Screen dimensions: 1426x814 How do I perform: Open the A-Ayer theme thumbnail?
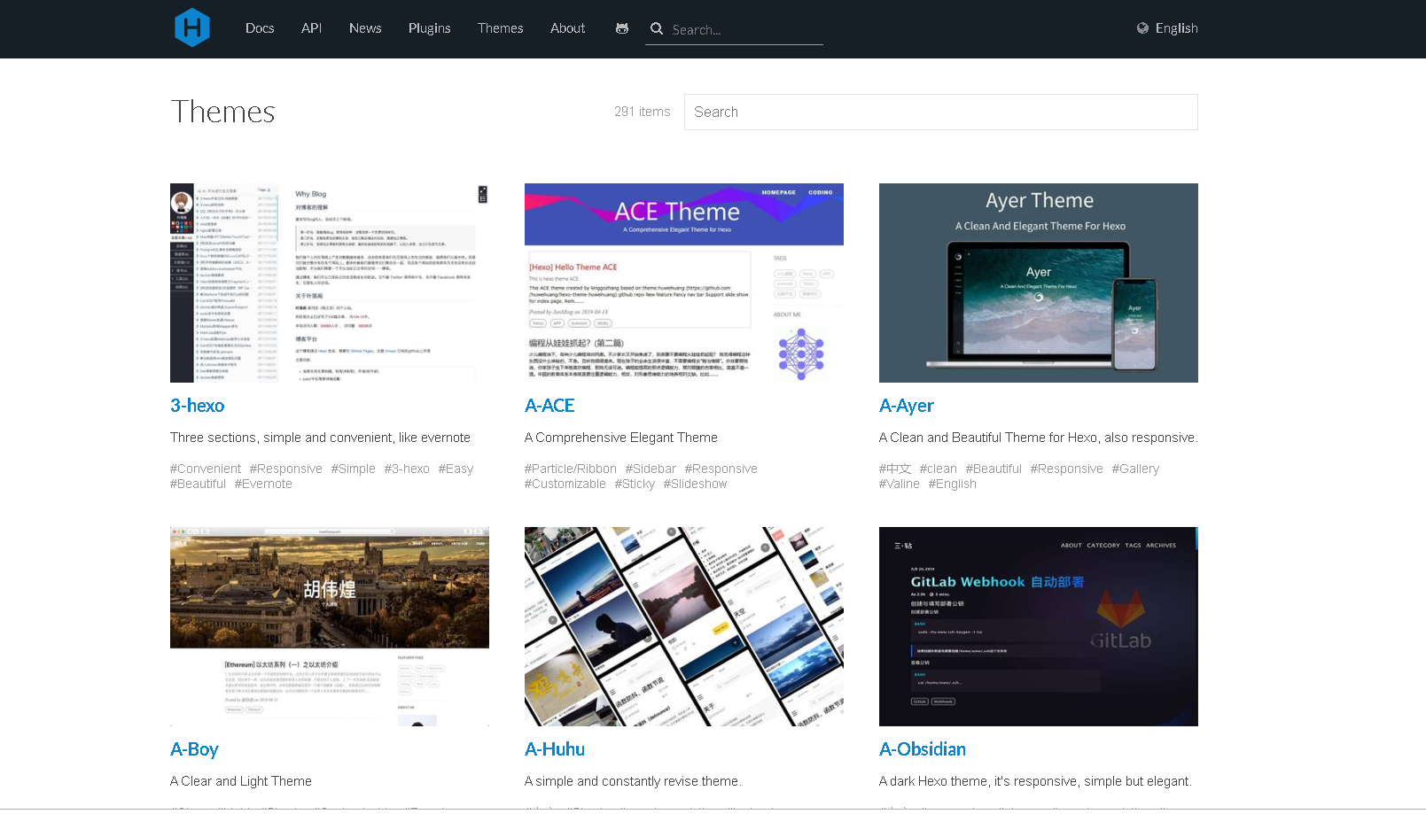pos(1039,283)
